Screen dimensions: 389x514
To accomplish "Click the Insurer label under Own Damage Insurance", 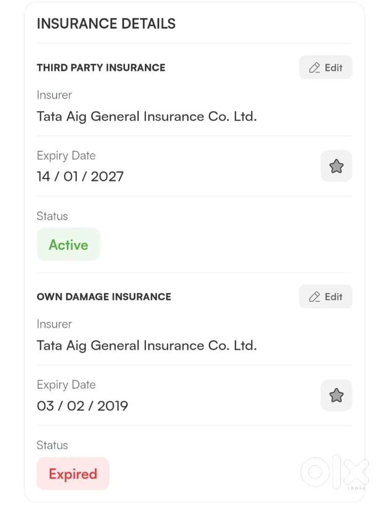I will click(54, 324).
